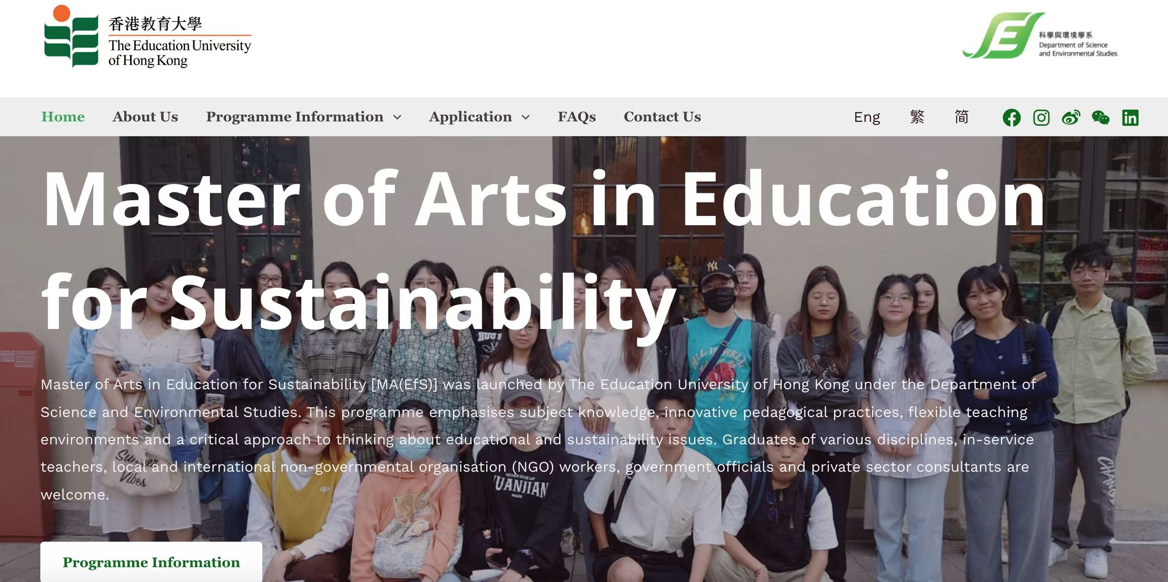Expand the Programme Information menu chevron
The image size is (1168, 582).
click(397, 117)
